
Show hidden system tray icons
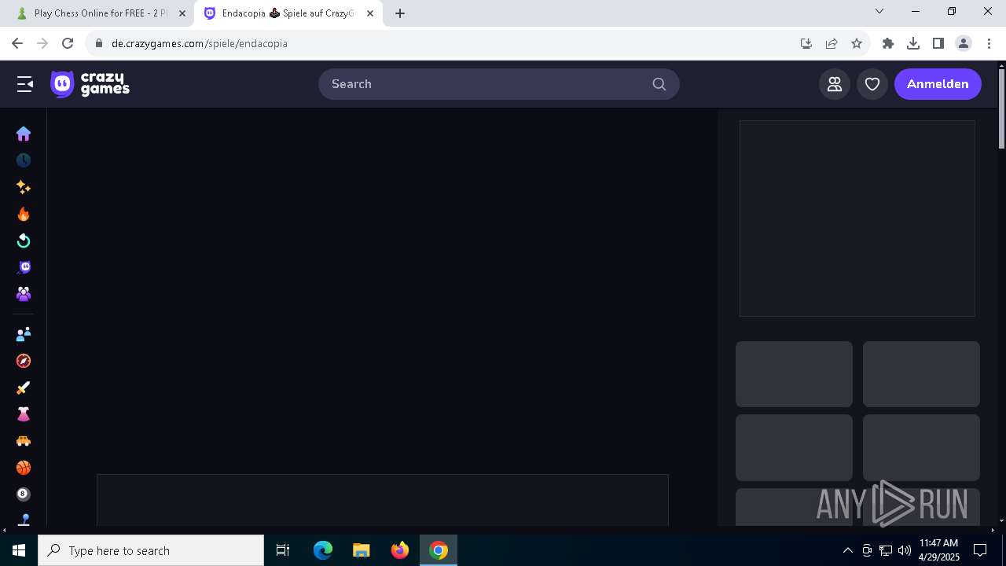tap(847, 550)
